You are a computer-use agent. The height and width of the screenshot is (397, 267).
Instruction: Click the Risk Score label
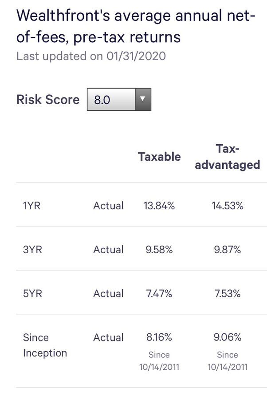48,100
